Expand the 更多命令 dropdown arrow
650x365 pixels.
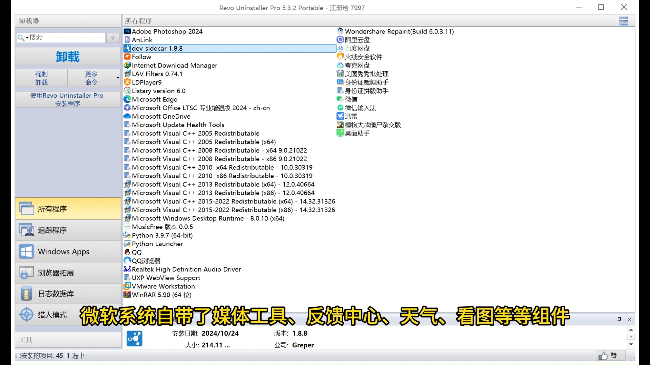118,78
